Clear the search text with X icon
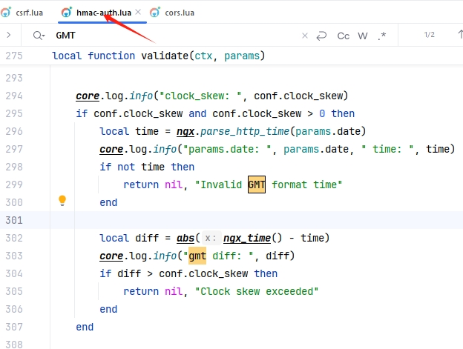463x349 pixels. pos(305,36)
